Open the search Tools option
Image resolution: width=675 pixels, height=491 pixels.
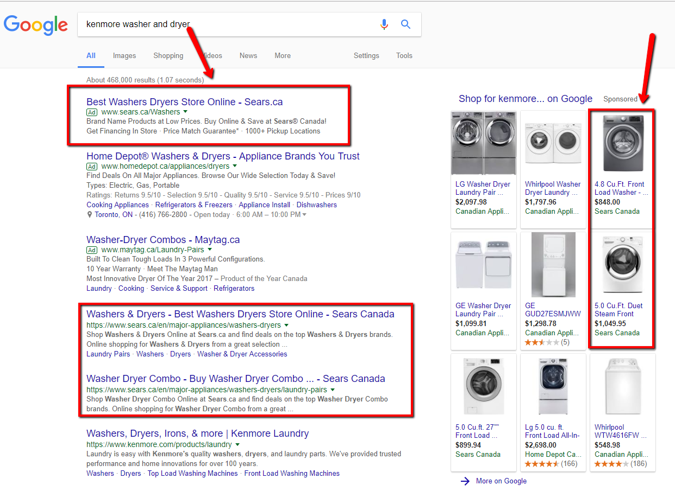[x=404, y=56]
